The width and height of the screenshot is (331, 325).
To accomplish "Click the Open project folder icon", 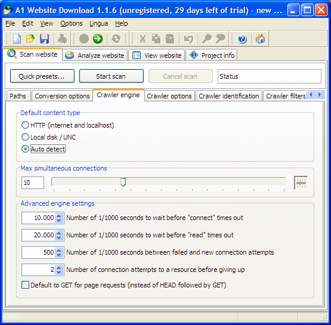I will [30, 39].
